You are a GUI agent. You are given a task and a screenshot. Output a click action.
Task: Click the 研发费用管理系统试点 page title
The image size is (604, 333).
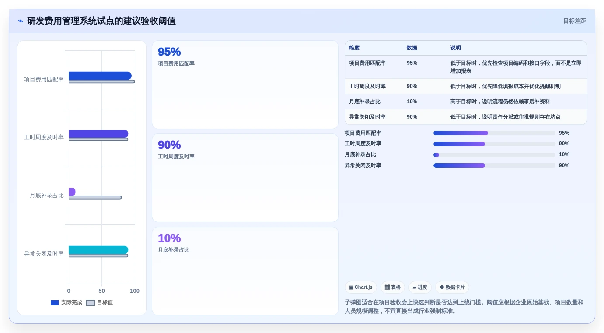101,21
